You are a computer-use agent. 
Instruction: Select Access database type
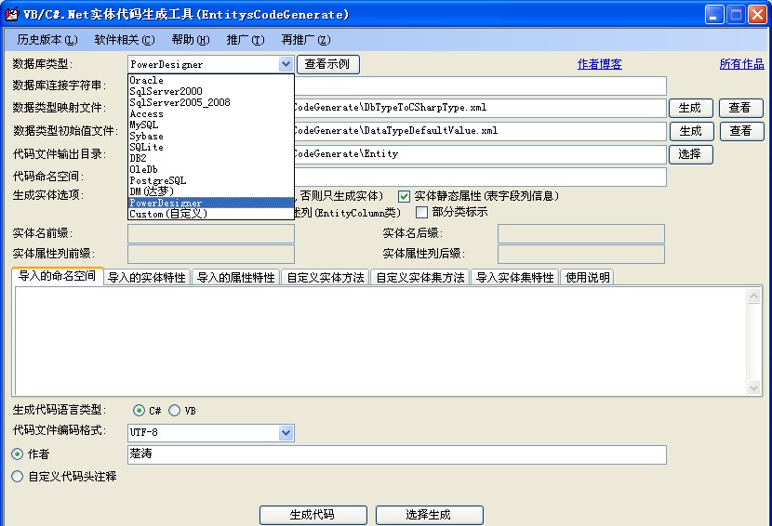click(x=211, y=113)
